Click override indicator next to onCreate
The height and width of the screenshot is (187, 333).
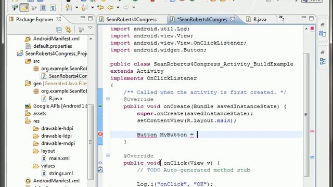[x=100, y=105]
